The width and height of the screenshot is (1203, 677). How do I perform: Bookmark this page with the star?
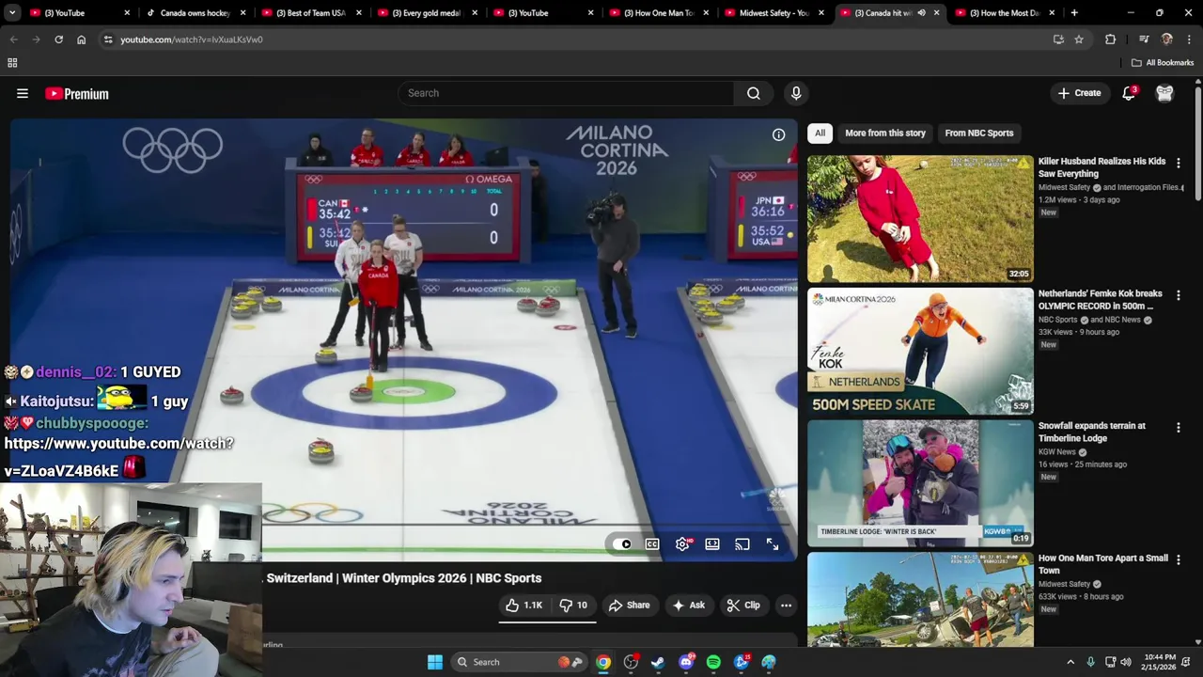(x=1079, y=39)
